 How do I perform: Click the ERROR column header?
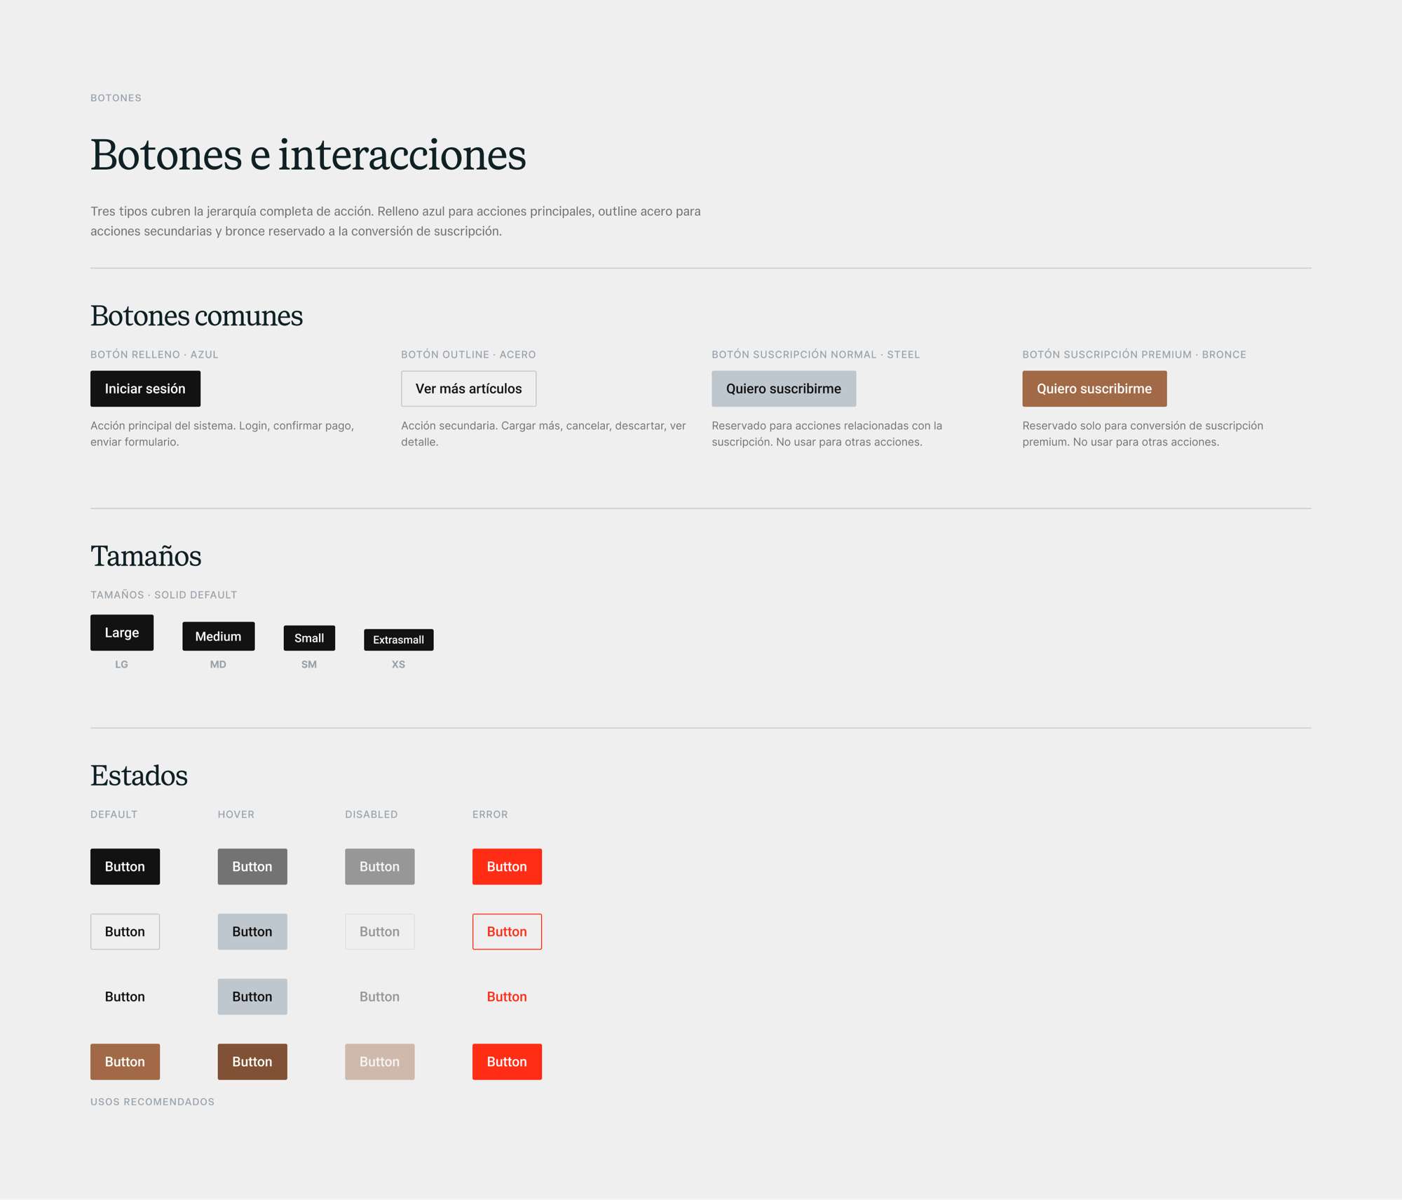tap(490, 815)
